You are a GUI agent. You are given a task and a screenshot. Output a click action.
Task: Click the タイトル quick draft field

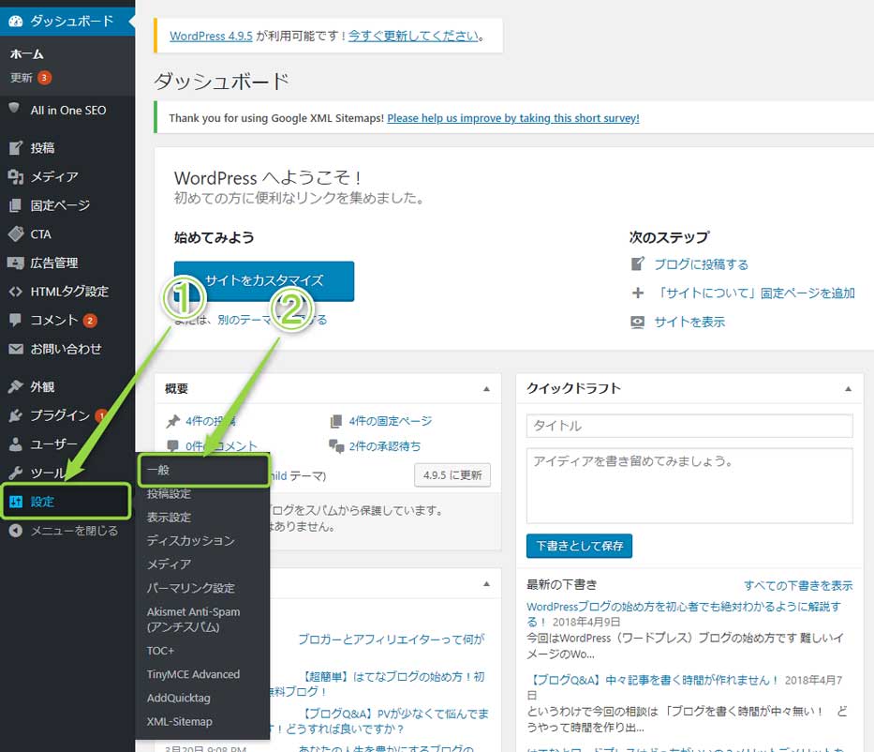tap(689, 427)
